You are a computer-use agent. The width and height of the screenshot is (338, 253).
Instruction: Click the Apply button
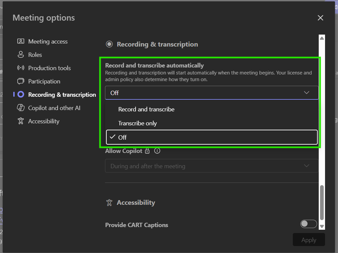click(x=309, y=240)
